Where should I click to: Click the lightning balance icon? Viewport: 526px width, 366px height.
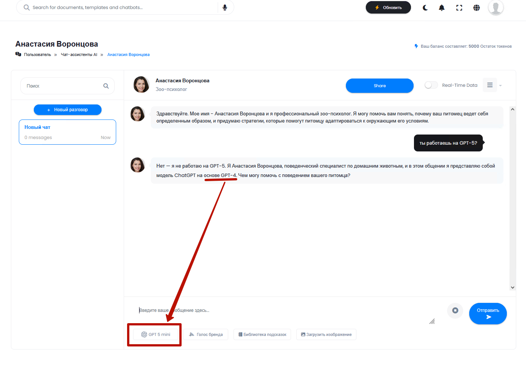pos(416,46)
